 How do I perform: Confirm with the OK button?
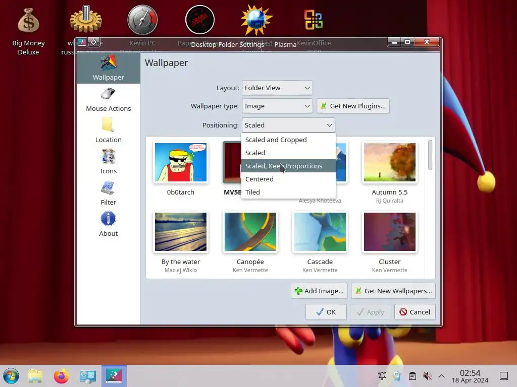point(326,312)
